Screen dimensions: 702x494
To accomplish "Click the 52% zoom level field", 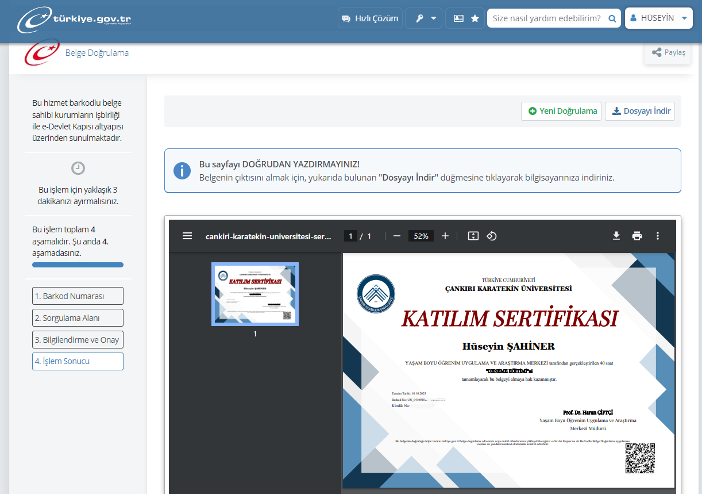I will point(421,236).
